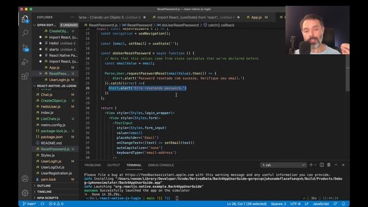Open Styles.js in file tree
This screenshot has height=207, width=368.
(55, 155)
